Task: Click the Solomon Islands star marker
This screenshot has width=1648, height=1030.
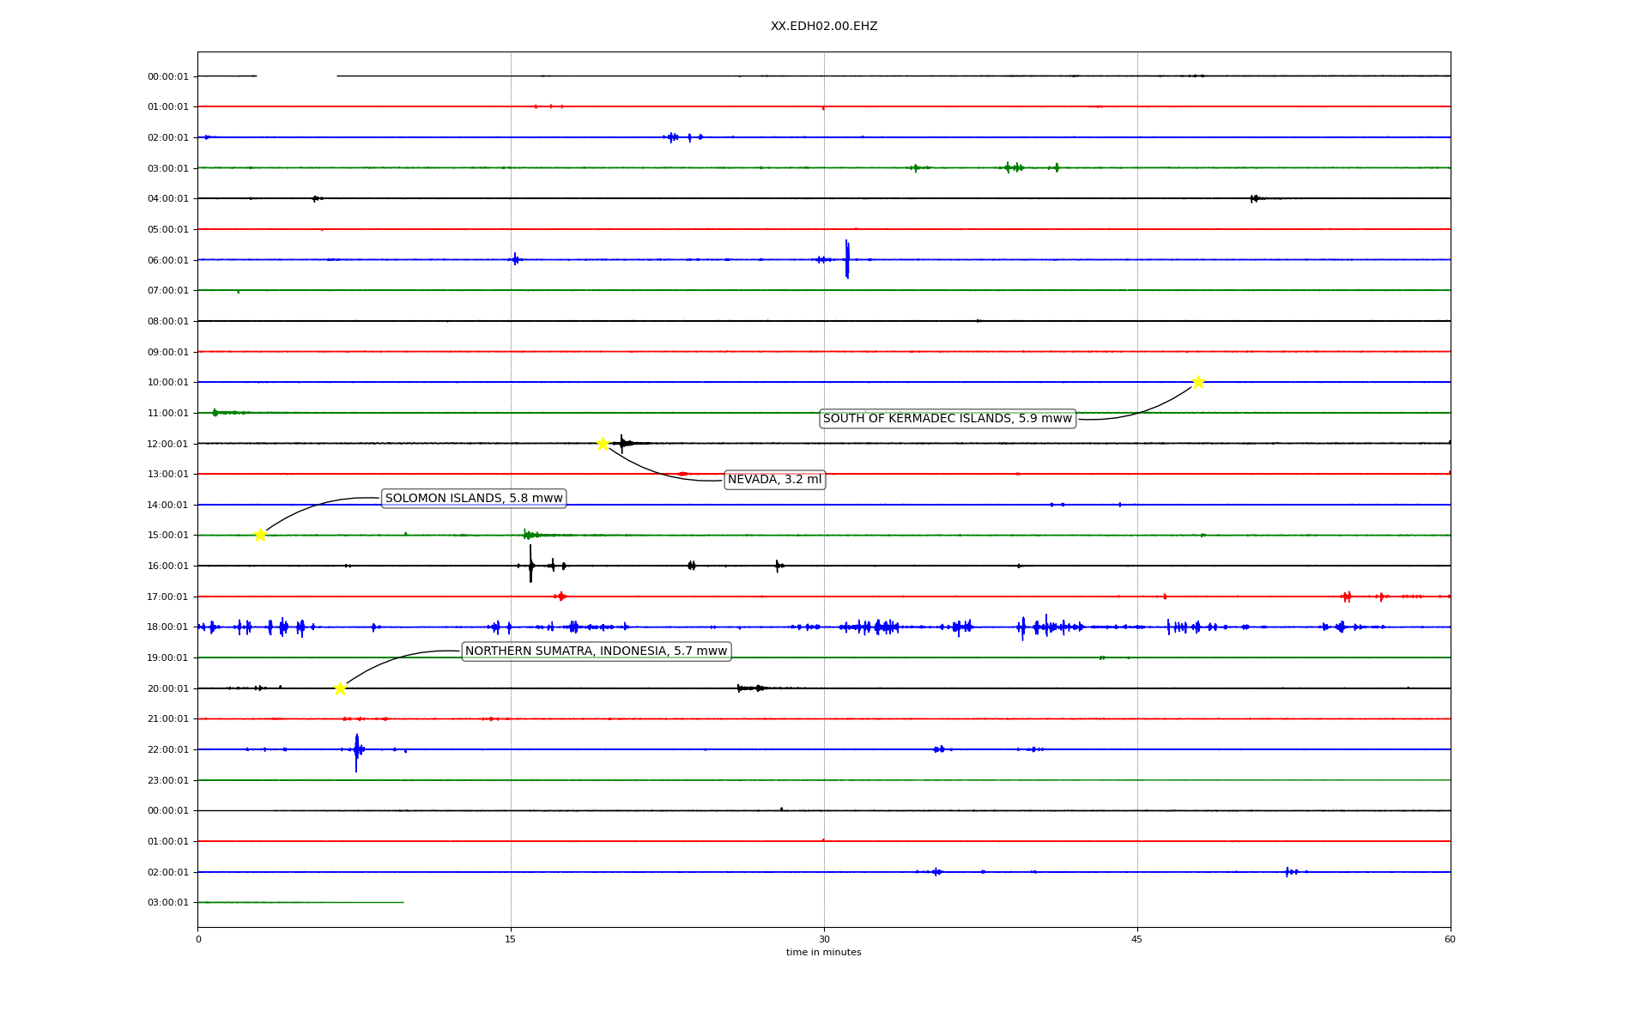Action: [x=260, y=535]
